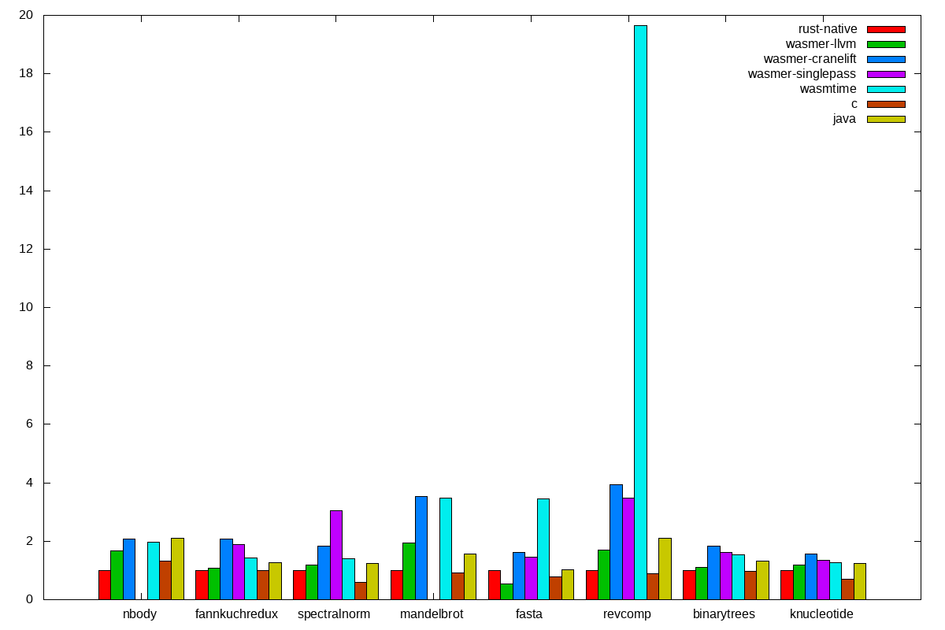945x630 pixels.
Task: Click the 'spectralnorm' axis label
Action: pos(335,614)
